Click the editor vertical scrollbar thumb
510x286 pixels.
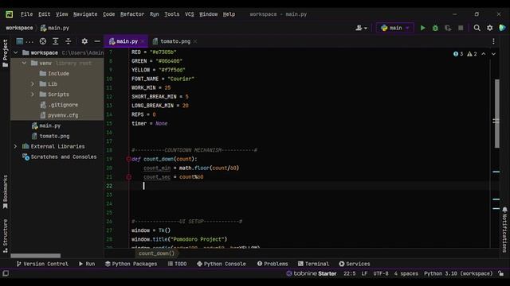pos(497,114)
